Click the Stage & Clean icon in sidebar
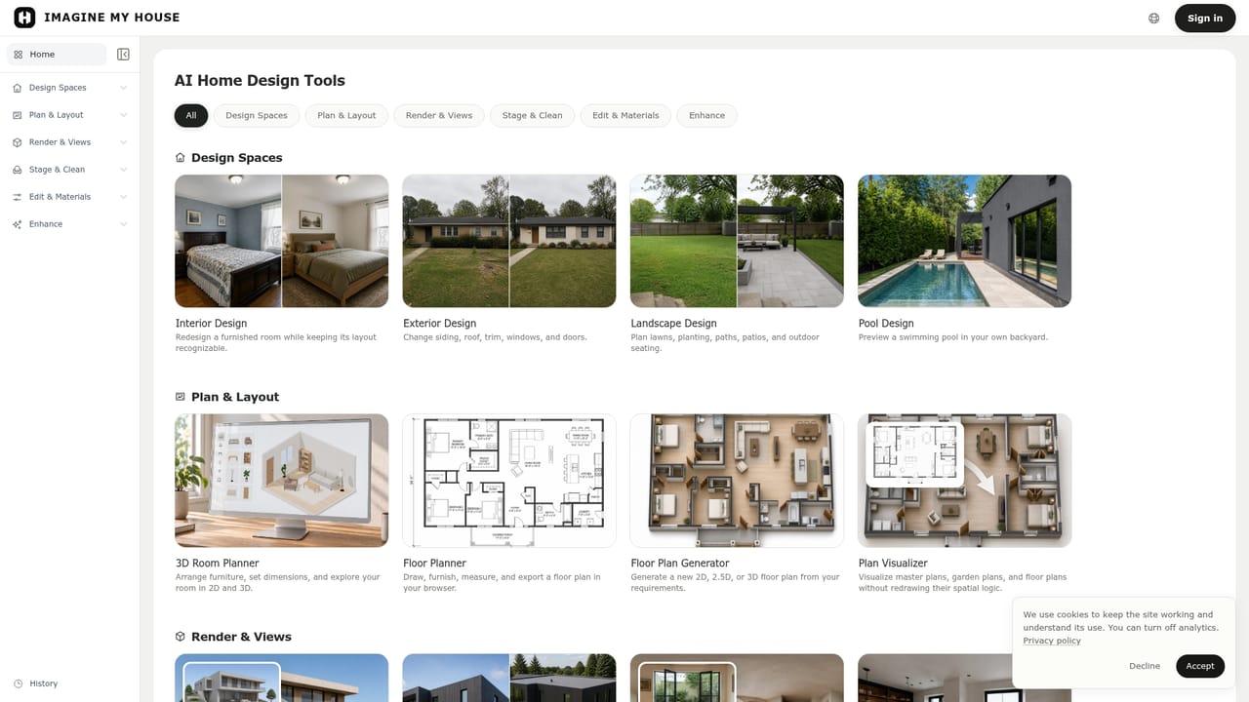The height and width of the screenshot is (702, 1249). 18,170
